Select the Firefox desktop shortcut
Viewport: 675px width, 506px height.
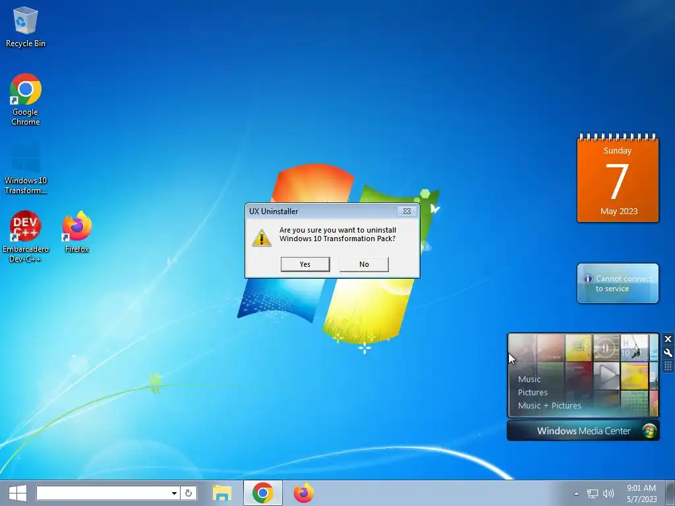point(77,231)
